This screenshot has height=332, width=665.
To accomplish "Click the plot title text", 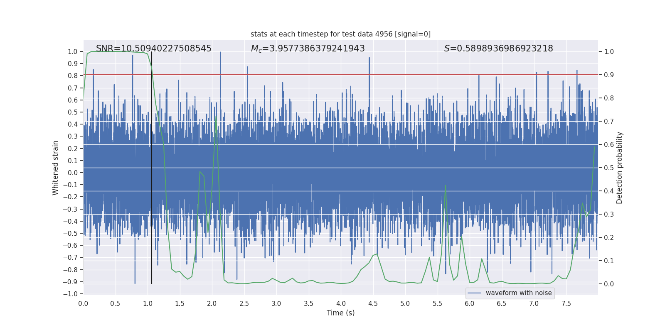I will pyautogui.click(x=340, y=34).
